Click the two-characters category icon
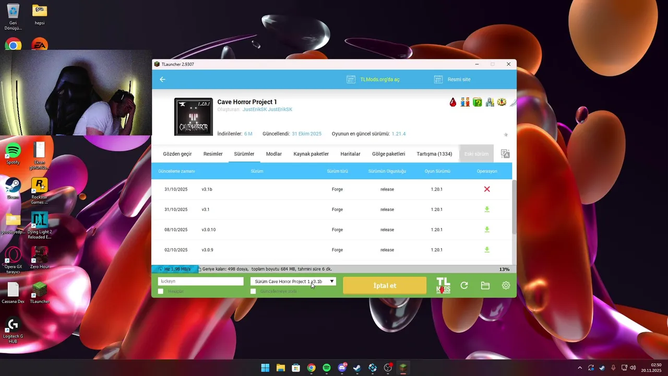 465,102
